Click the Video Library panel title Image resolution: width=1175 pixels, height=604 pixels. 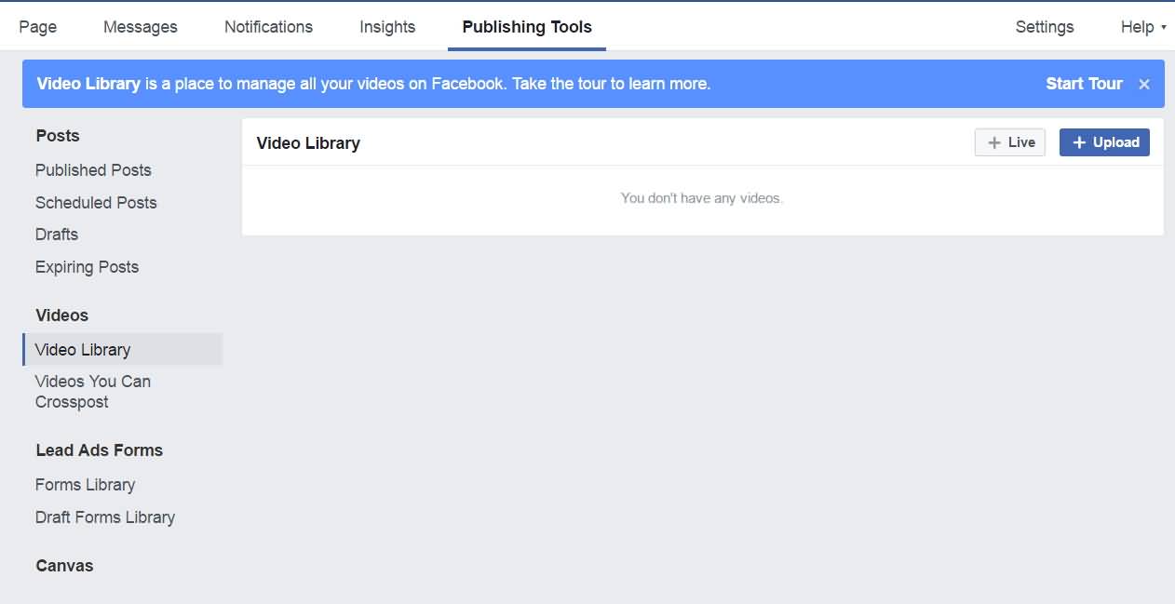click(308, 143)
